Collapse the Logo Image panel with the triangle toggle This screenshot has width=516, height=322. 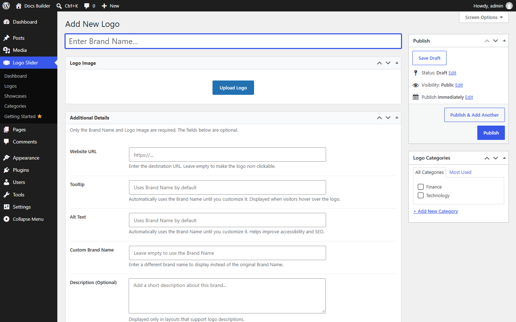tap(397, 63)
